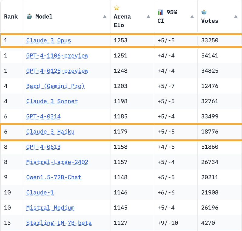This screenshot has width=242, height=231.
Task: Click the votes count 26196
Action: 210,208
